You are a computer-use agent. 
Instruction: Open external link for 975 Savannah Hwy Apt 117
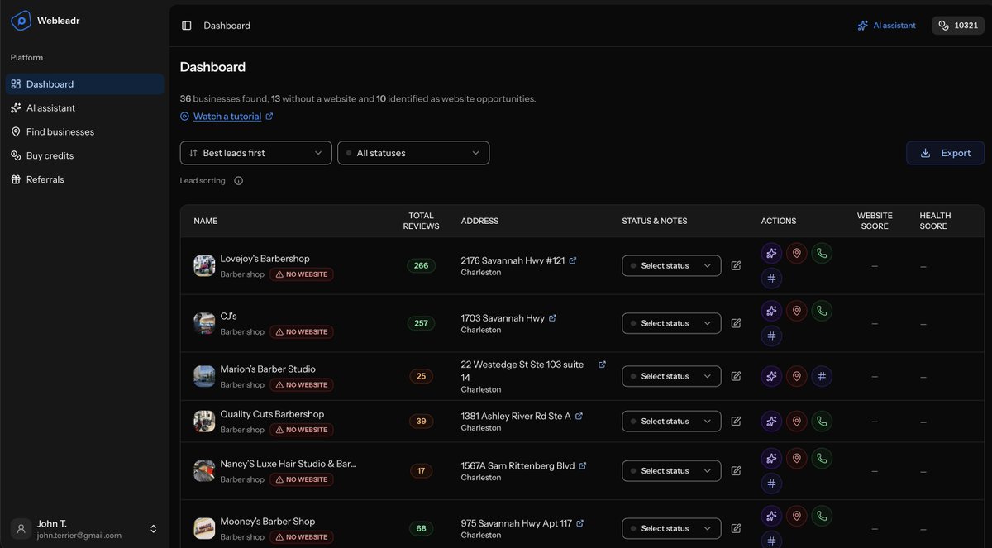pos(580,523)
